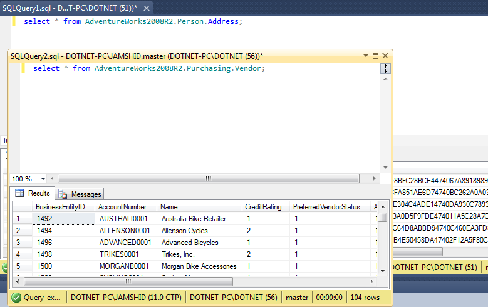The height and width of the screenshot is (307, 488).
Task: Click the AccountNumber column header
Action: [x=122, y=207]
